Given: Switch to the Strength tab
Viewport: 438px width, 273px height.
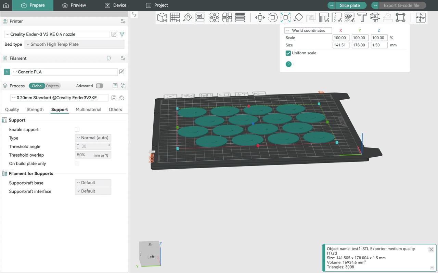Looking at the screenshot, I should [35, 110].
